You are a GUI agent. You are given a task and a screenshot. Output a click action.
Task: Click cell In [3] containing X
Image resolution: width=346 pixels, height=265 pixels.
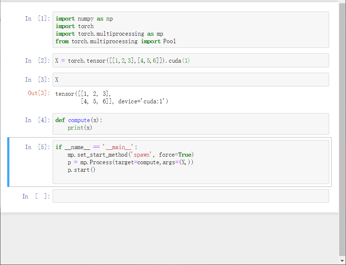click(191, 80)
